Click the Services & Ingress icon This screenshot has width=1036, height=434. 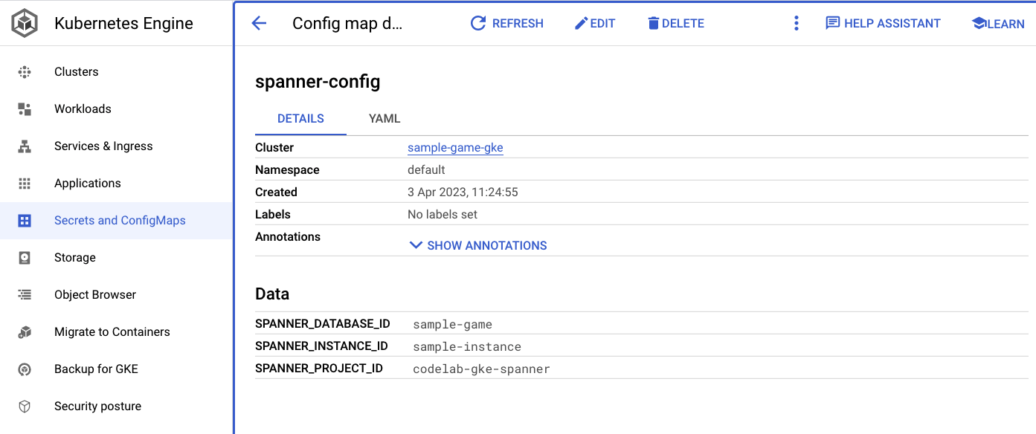pyautogui.click(x=25, y=146)
